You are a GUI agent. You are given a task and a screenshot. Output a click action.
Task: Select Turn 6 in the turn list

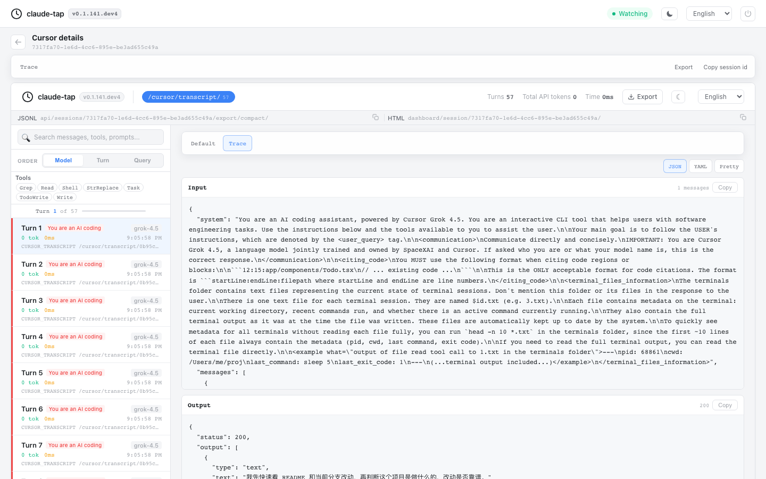pyautogui.click(x=91, y=417)
